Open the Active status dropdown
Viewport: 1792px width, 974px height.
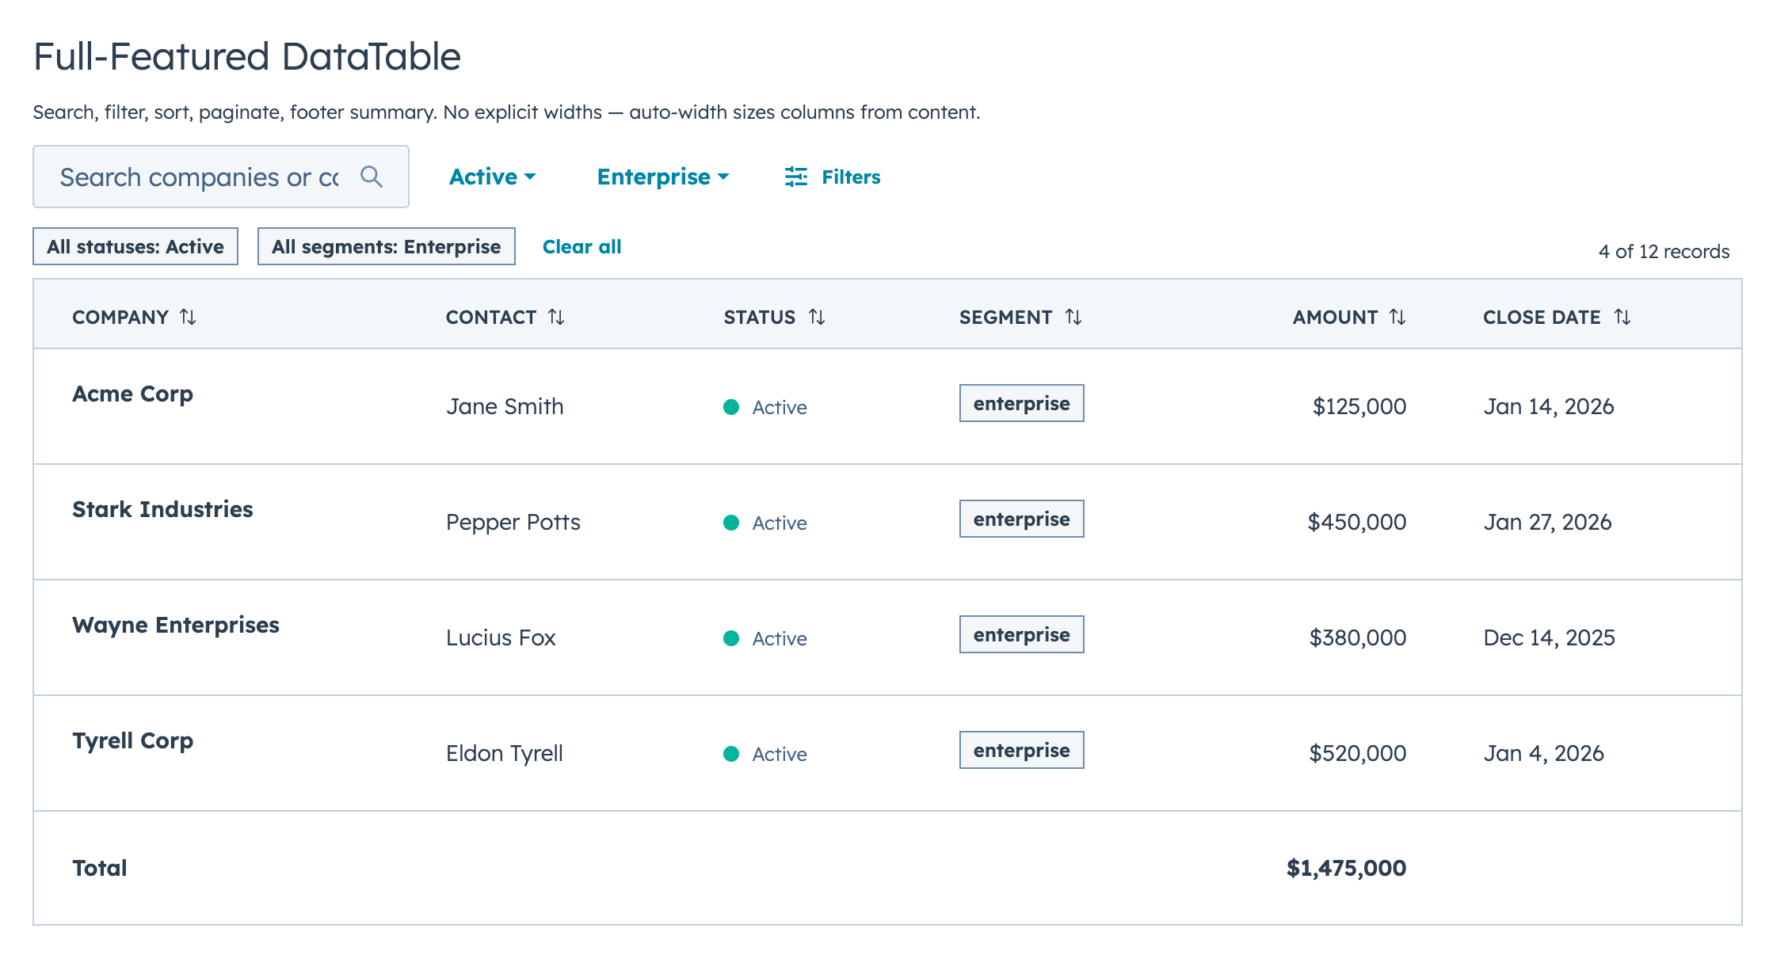(x=492, y=177)
